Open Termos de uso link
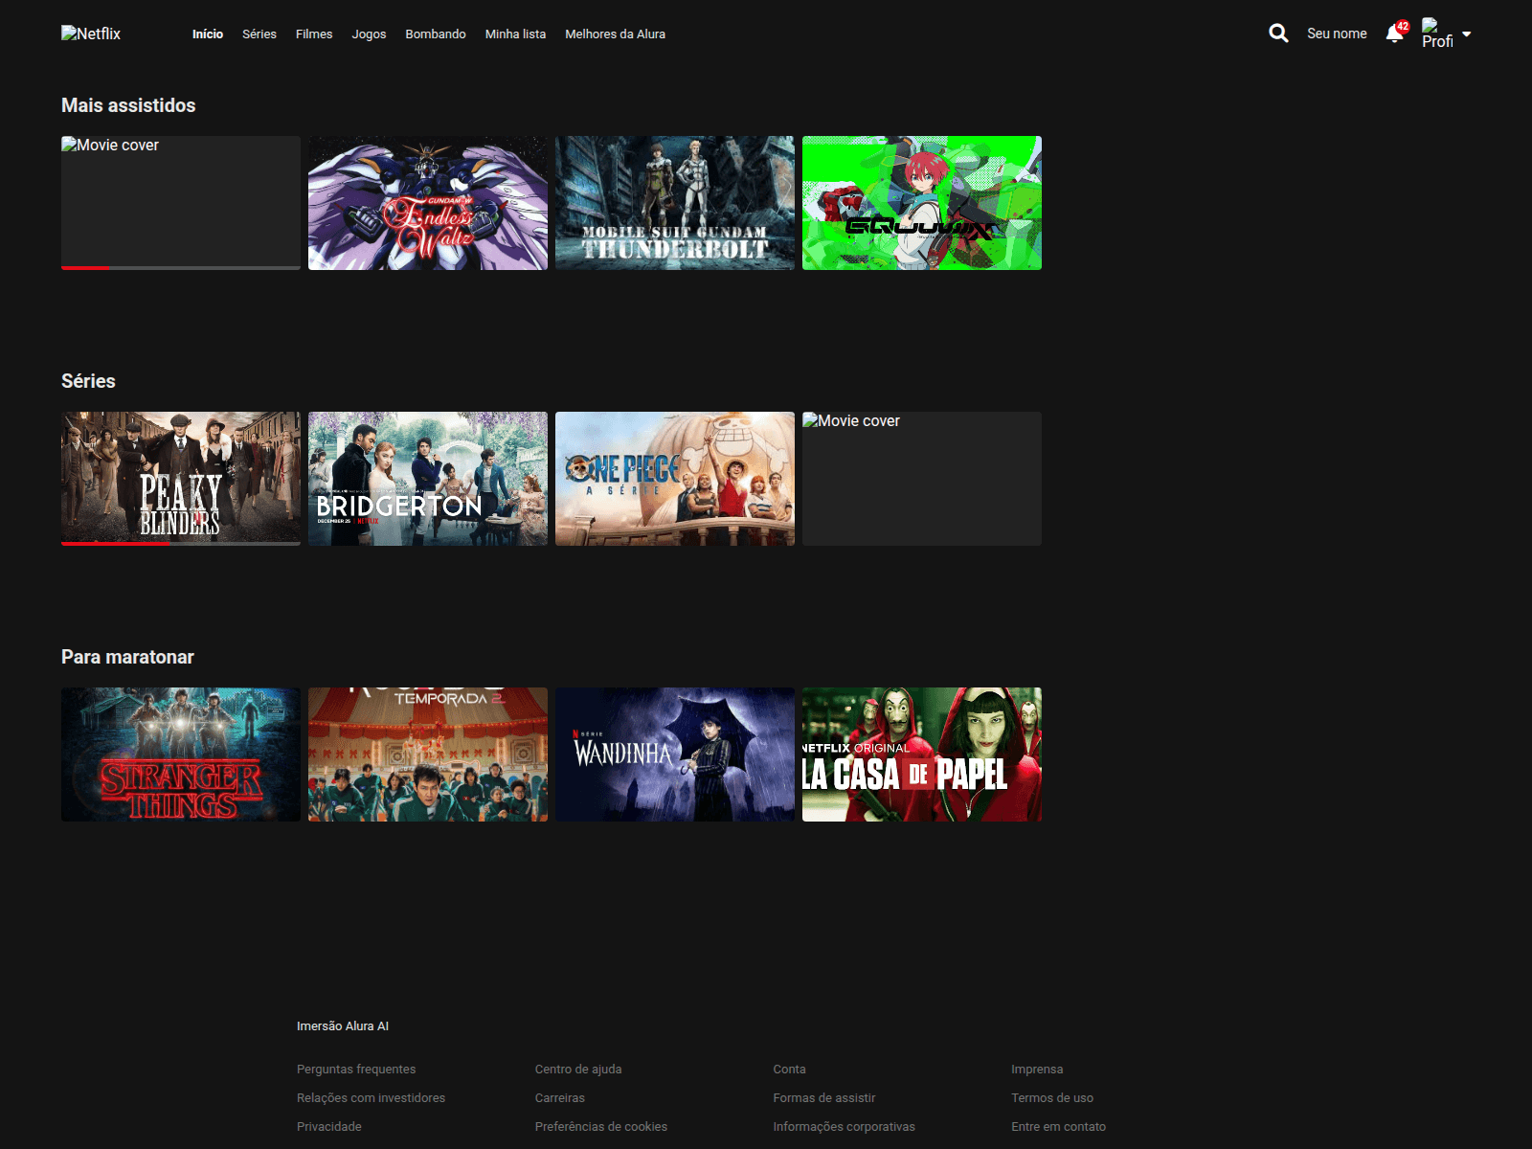The height and width of the screenshot is (1149, 1532). [x=1052, y=1098]
